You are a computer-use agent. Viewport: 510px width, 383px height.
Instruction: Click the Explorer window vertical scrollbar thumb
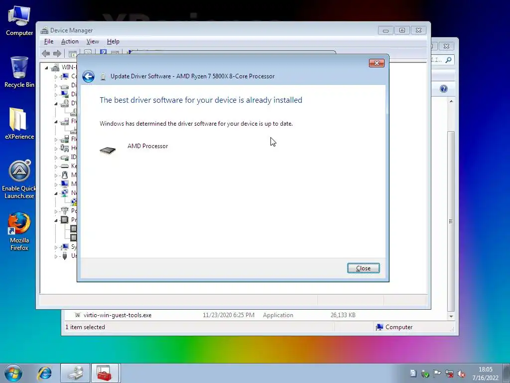[451, 221]
